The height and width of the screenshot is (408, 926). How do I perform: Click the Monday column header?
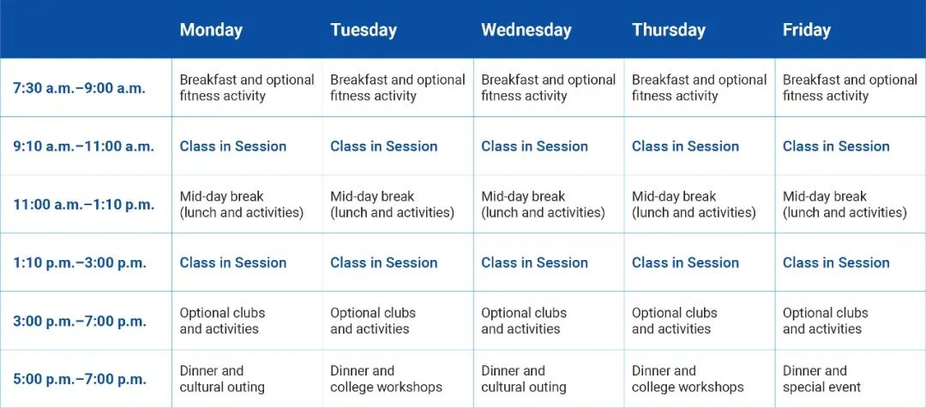211,30
